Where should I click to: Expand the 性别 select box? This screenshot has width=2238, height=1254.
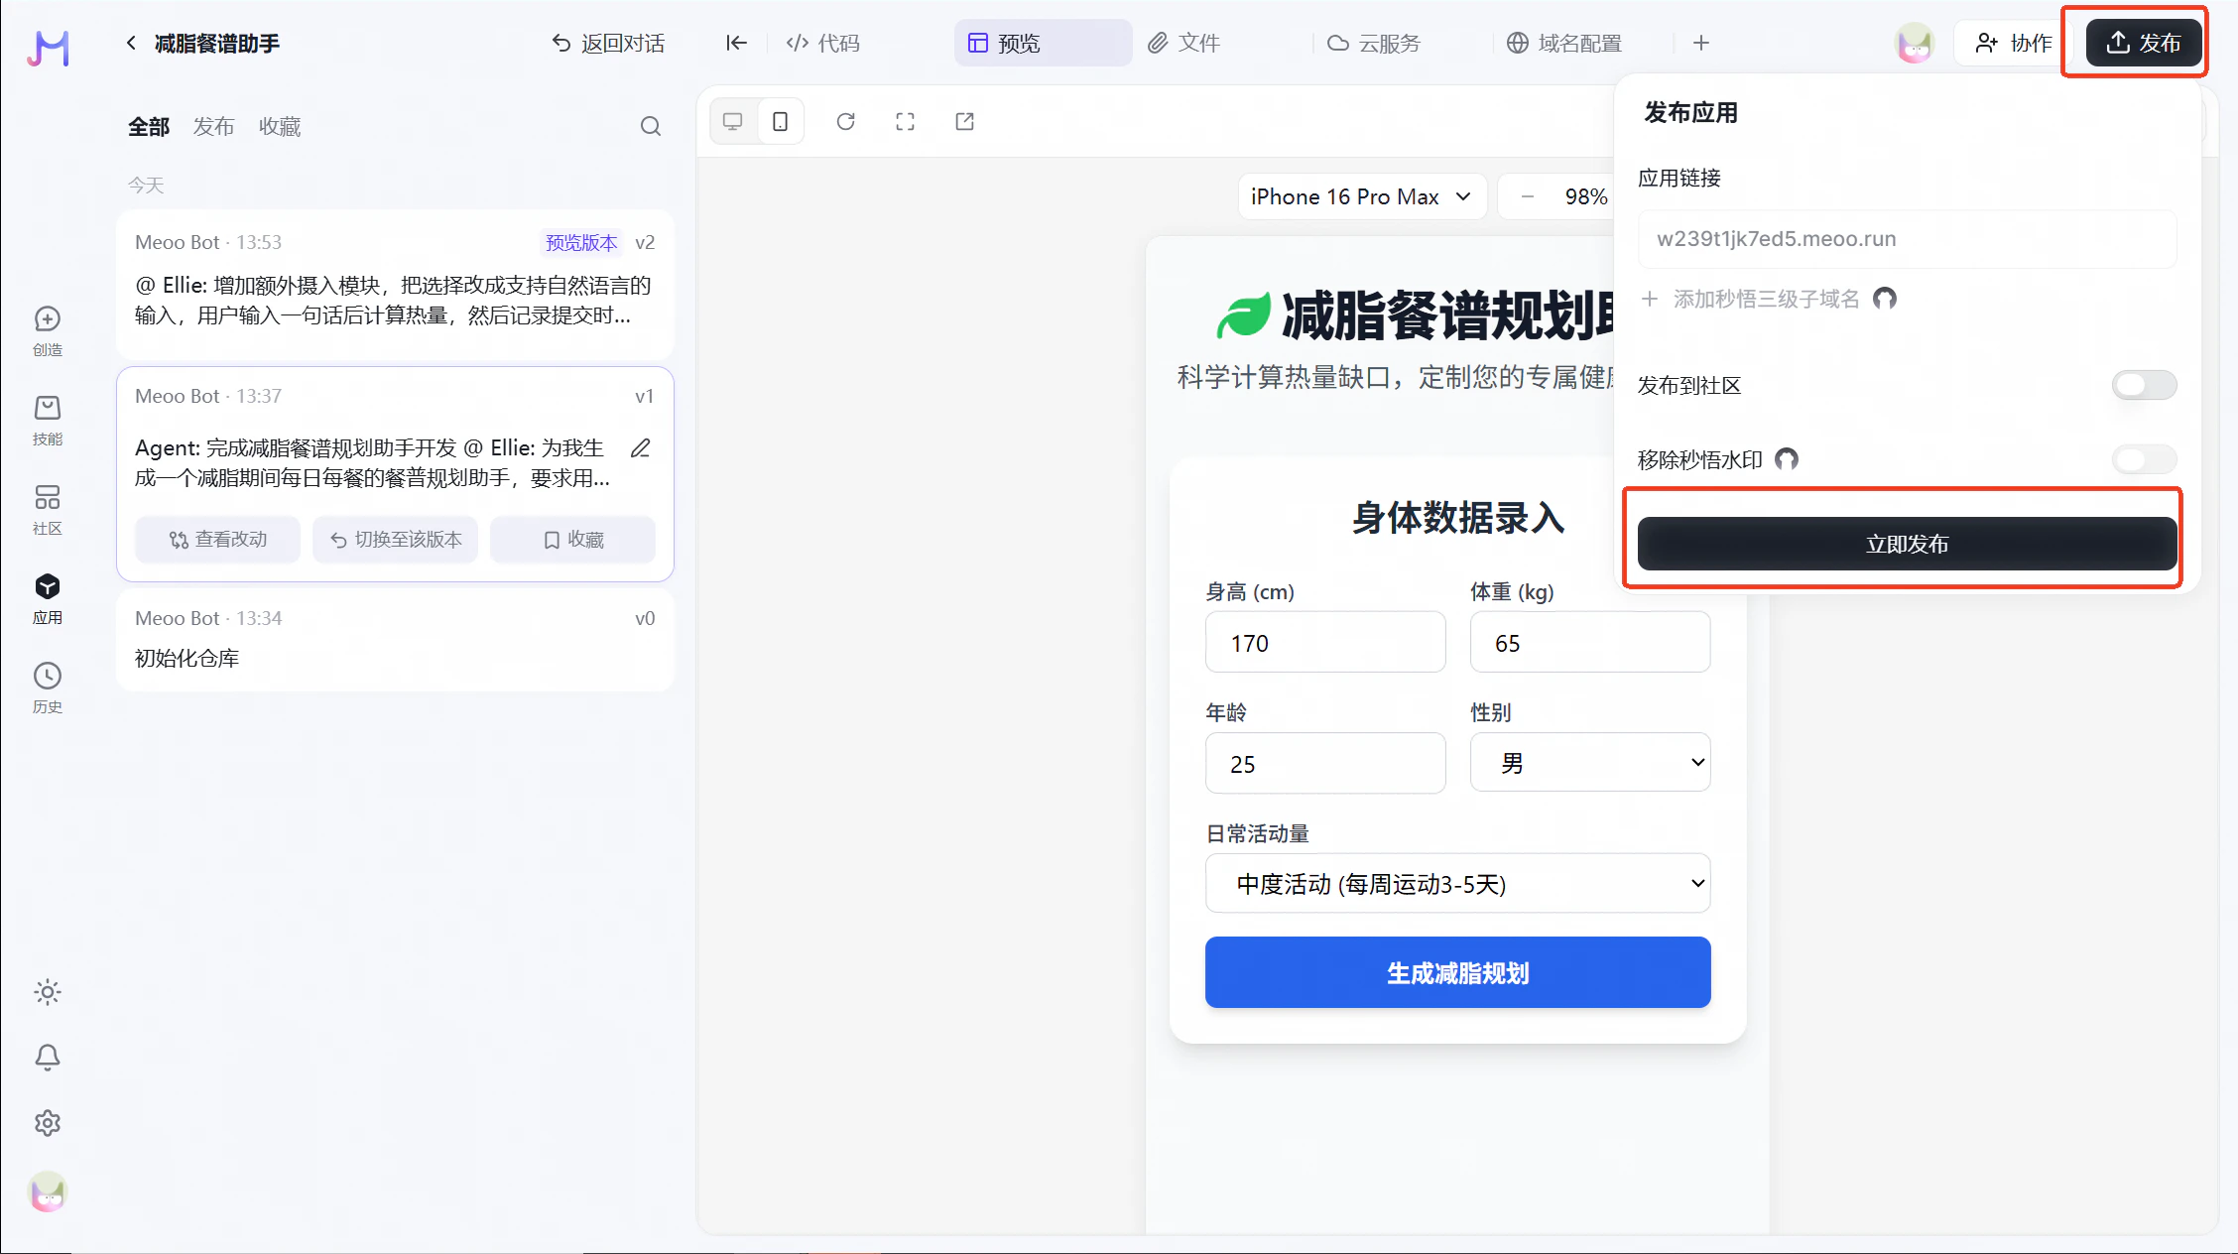tap(1589, 762)
